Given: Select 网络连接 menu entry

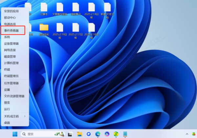Looking at the screenshot, I should pyautogui.click(x=15, y=50).
